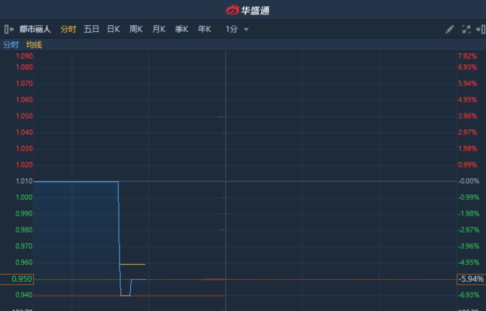
Task: Click the 1.080 price axis label
Action: pos(24,68)
